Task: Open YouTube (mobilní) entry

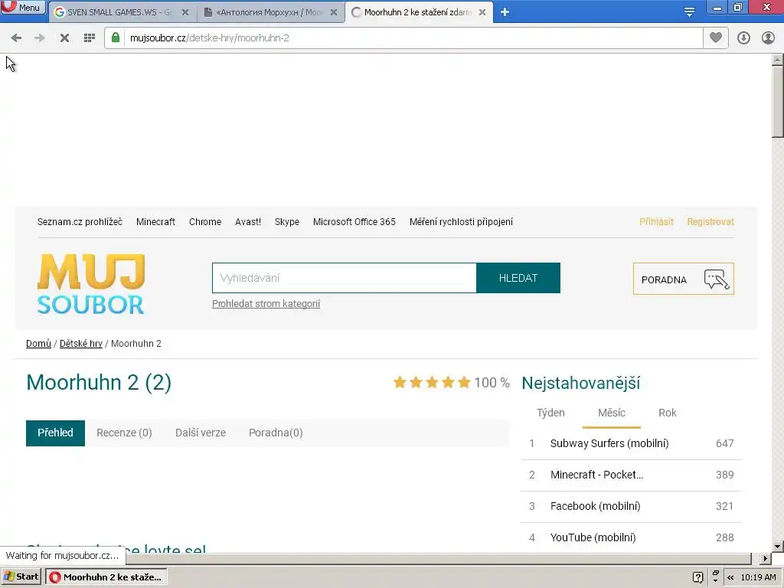Action: [593, 537]
